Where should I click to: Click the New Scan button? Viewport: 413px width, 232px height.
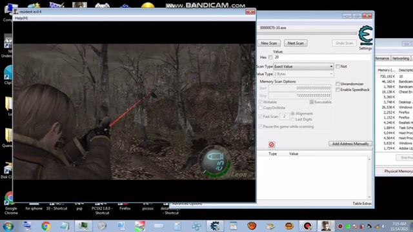coord(269,43)
